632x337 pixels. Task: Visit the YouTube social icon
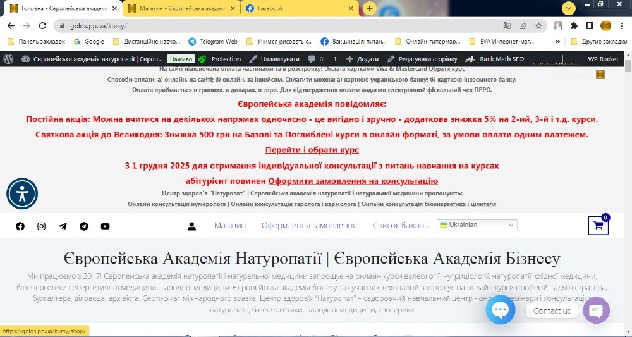pyautogui.click(x=105, y=226)
